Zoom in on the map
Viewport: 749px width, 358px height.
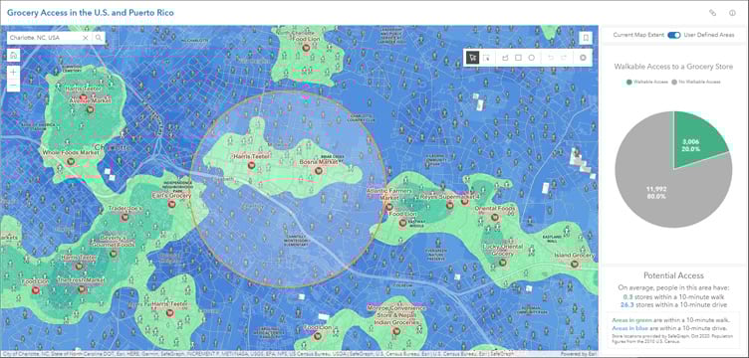click(x=13, y=73)
